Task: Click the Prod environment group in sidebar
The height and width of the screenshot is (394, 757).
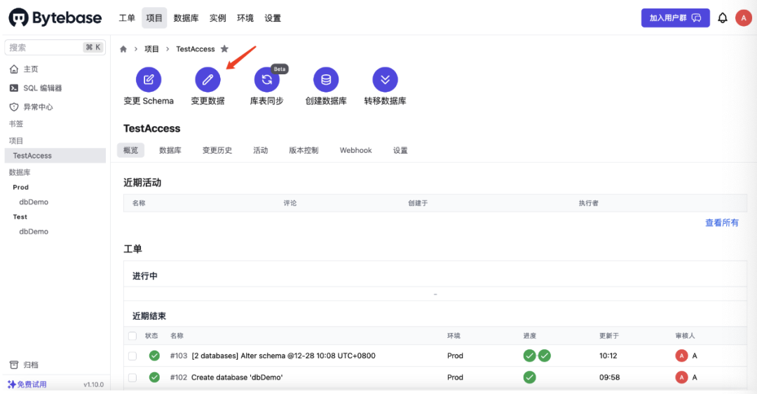Action: [x=21, y=187]
